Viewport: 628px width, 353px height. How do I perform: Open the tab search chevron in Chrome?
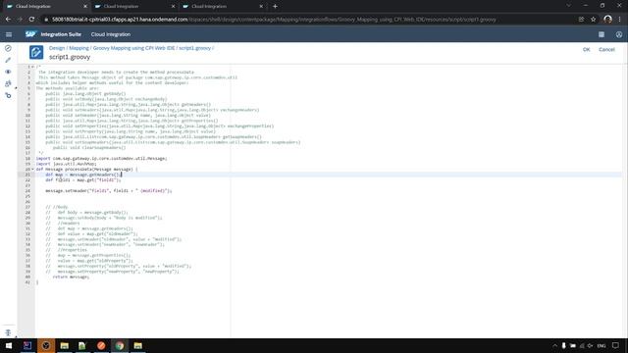tap(568, 6)
